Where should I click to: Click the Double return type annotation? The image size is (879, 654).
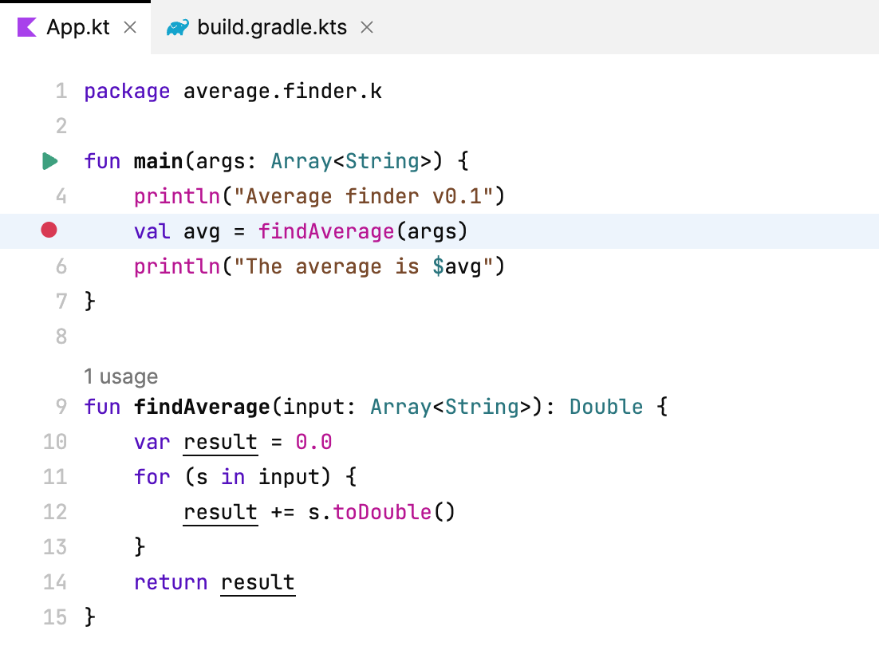(605, 407)
